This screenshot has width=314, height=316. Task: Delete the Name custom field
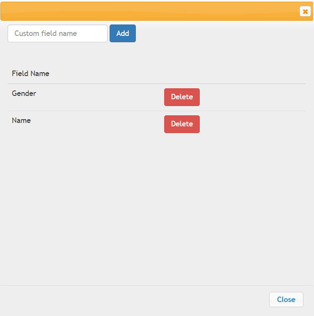182,124
